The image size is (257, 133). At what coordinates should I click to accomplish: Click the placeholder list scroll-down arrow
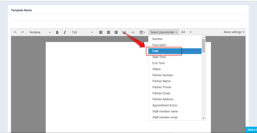coord(203,118)
